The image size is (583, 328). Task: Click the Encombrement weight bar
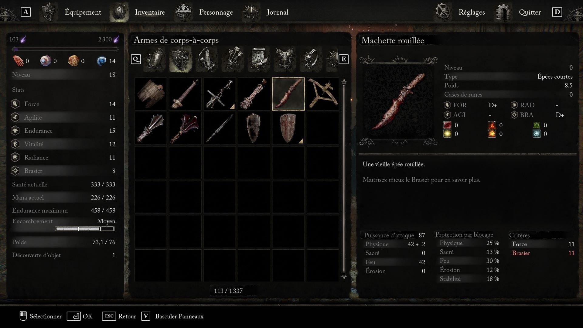click(85, 229)
